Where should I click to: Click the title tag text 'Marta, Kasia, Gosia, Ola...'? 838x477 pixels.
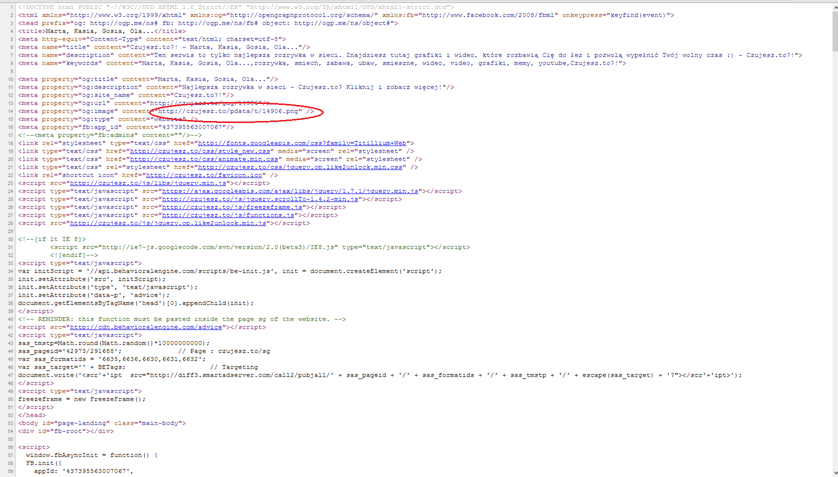(x=100, y=31)
